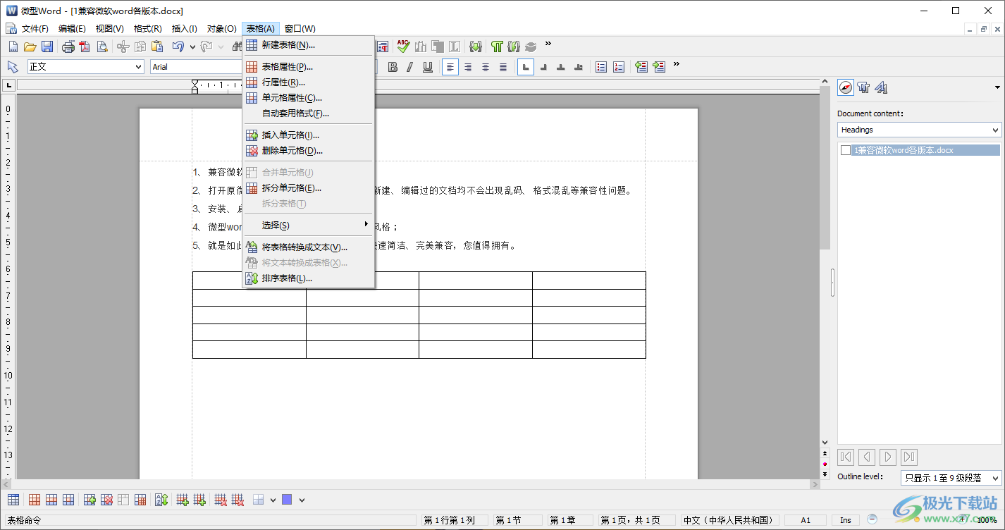Click the Open folder icon
Viewport: 1005px width, 530px height.
pyautogui.click(x=30, y=47)
